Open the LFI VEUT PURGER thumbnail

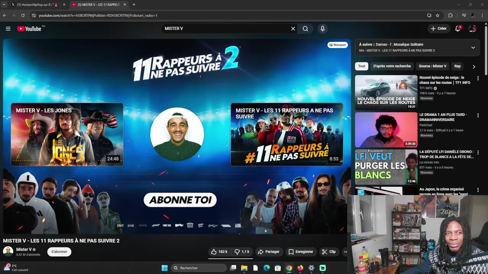[x=386, y=167]
